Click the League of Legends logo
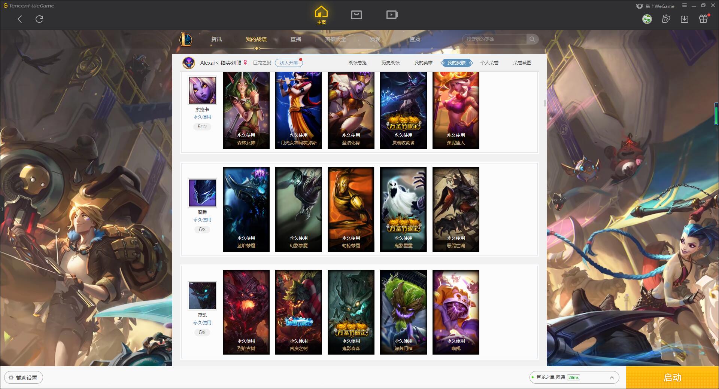 [x=186, y=39]
